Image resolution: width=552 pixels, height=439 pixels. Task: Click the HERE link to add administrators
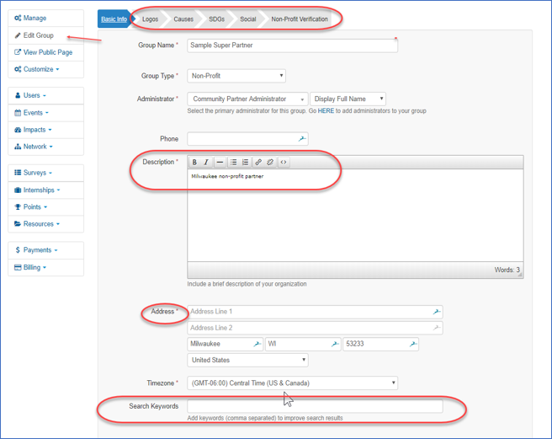pyautogui.click(x=326, y=111)
